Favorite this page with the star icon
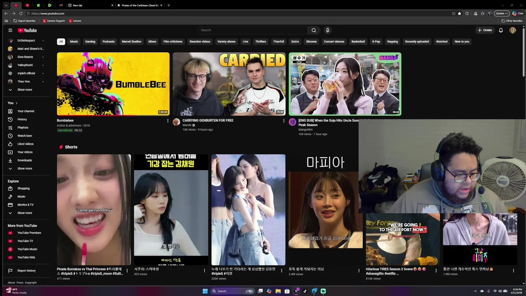Viewport: 526px width, 296px height. click(x=459, y=13)
